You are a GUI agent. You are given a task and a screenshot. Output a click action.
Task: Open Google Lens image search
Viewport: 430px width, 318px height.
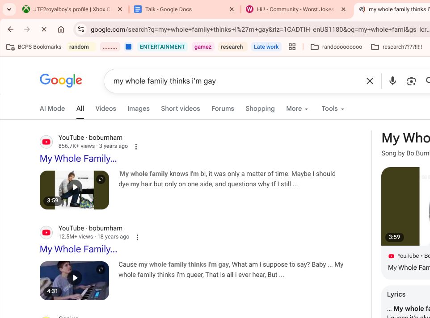411,81
